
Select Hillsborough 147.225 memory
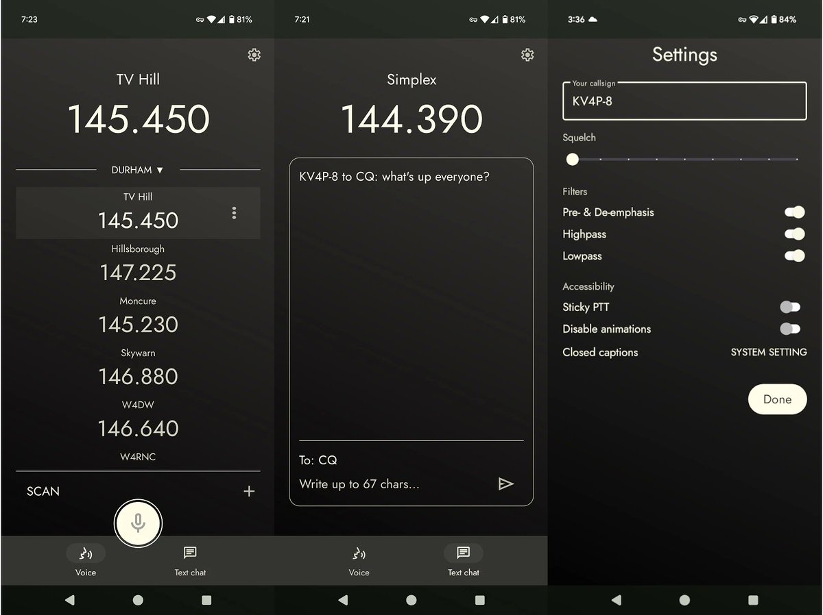(138, 264)
